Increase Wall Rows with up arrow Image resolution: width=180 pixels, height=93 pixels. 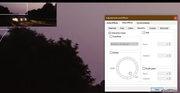tap(170, 43)
